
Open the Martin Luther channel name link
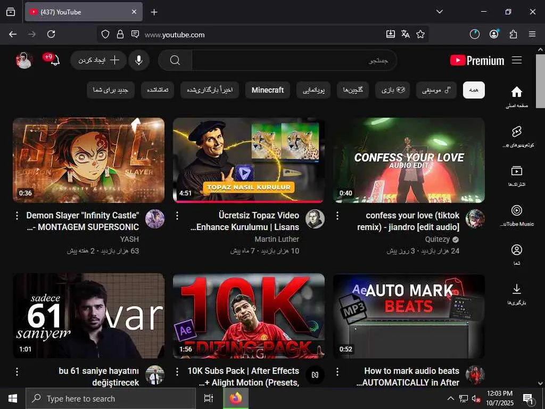(277, 239)
